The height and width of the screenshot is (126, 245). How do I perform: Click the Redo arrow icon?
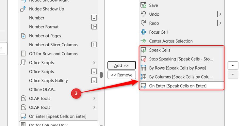(143, 23)
